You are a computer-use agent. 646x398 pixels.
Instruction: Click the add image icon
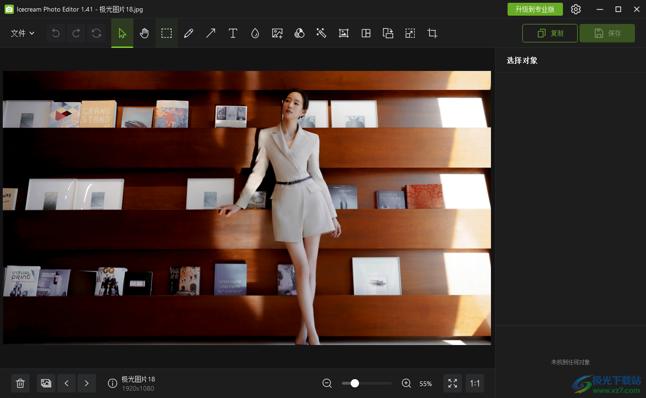(277, 33)
